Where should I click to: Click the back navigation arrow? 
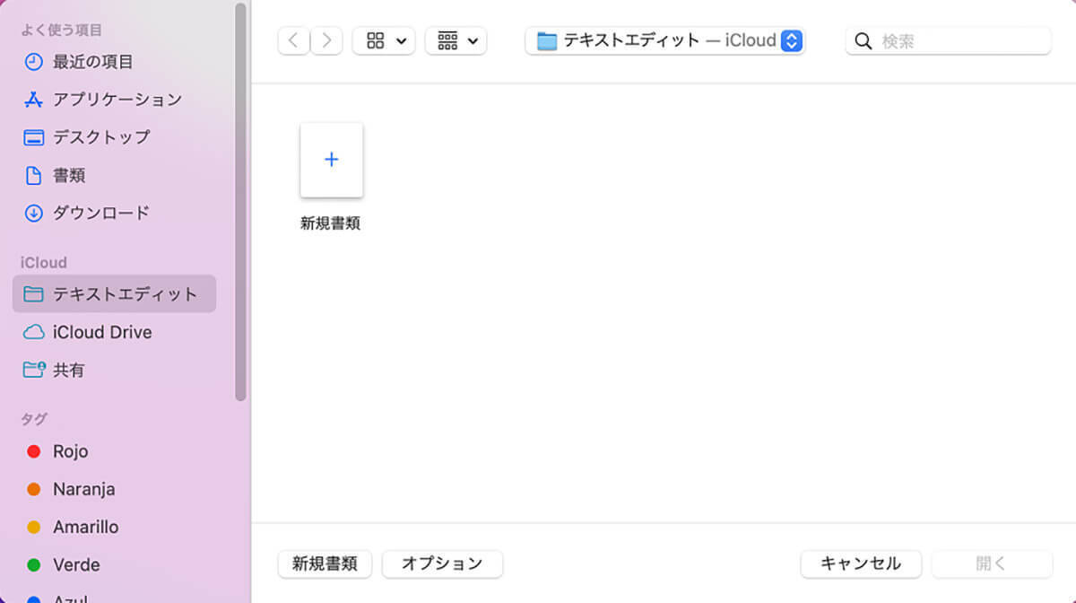(x=293, y=40)
